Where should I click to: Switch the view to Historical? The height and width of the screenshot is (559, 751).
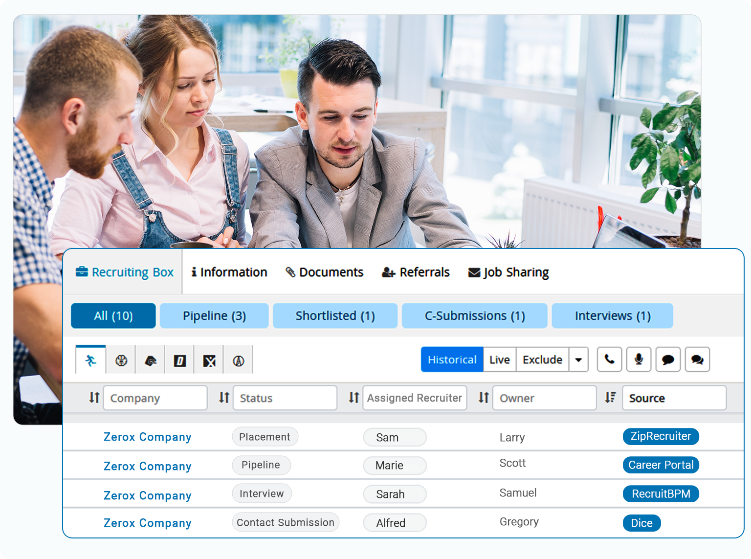(451, 359)
